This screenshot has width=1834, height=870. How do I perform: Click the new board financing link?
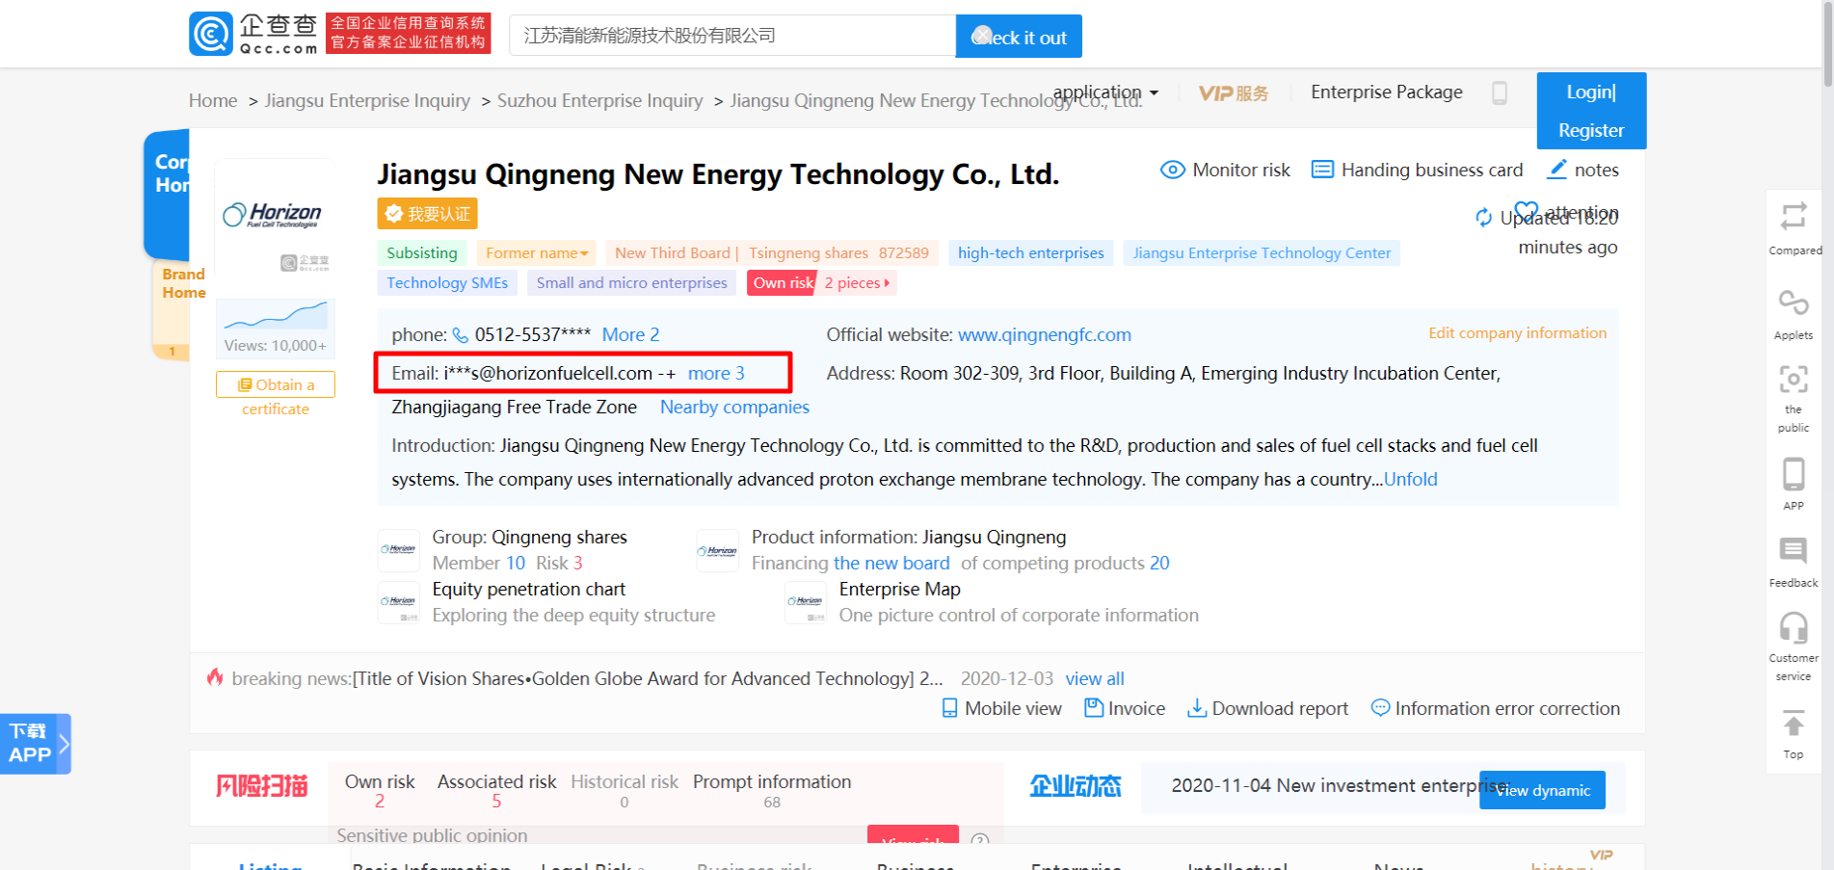point(891,564)
